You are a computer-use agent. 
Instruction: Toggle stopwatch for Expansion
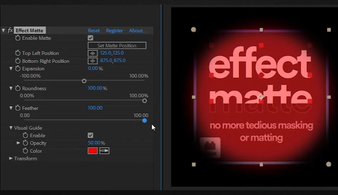18,69
